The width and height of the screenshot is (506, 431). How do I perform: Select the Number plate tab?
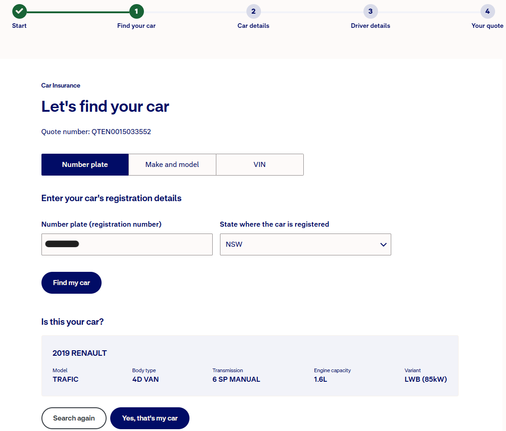[85, 165]
